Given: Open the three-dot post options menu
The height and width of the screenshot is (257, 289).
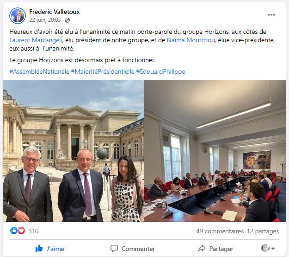Looking at the screenshot, I should 271,15.
